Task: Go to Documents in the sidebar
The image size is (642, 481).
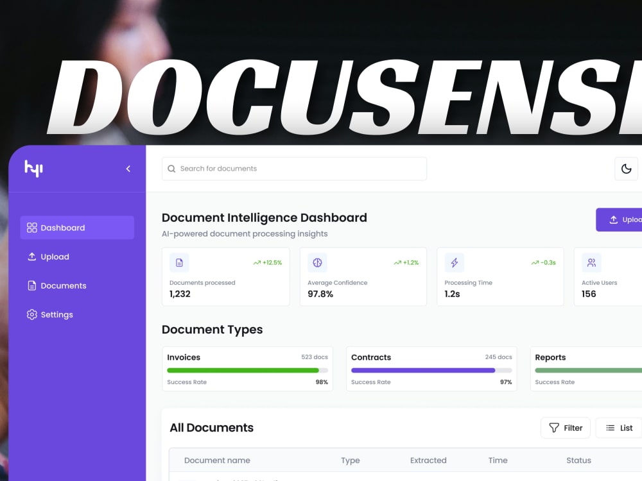Action: (x=77, y=285)
